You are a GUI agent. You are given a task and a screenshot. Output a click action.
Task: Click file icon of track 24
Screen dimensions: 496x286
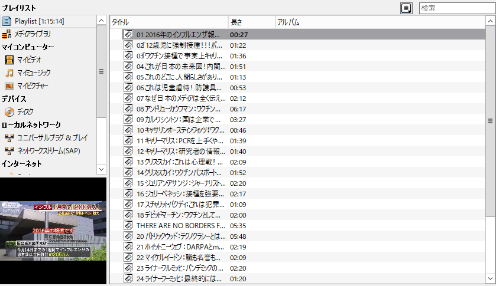[128, 278]
